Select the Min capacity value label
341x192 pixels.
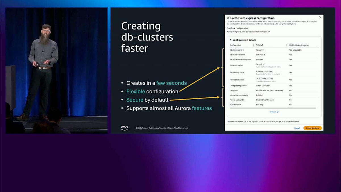click(237, 73)
